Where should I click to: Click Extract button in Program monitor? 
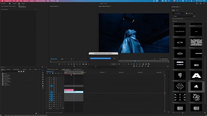tap(146, 64)
